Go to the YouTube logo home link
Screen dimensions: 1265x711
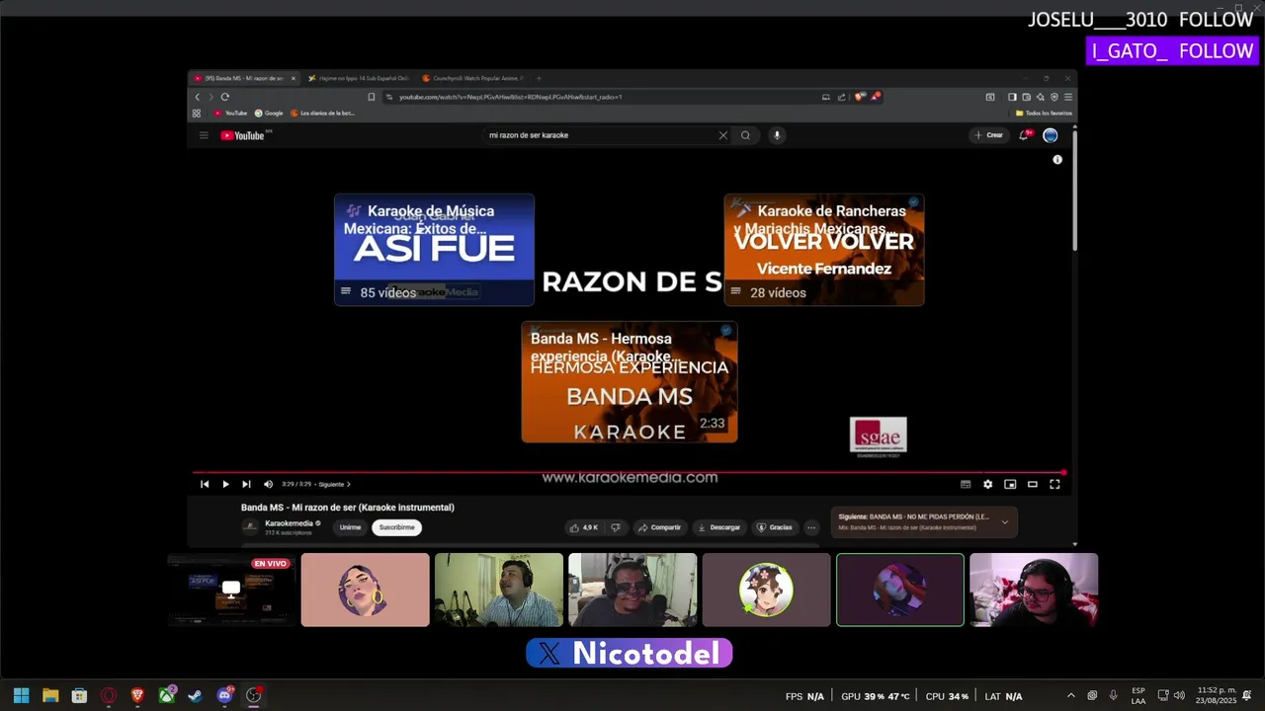pyautogui.click(x=243, y=135)
